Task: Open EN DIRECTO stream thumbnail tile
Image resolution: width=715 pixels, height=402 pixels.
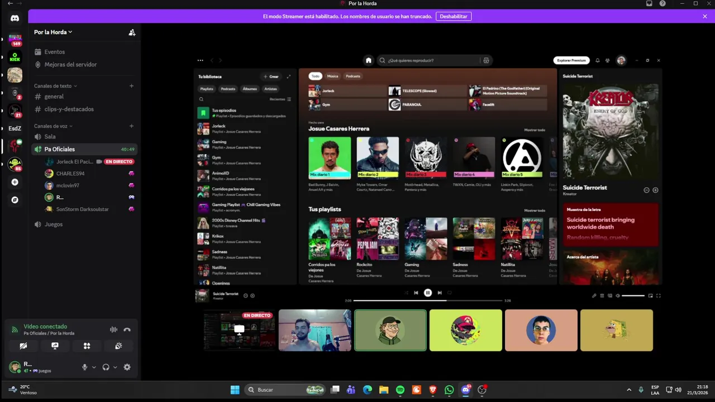Action: tap(239, 331)
